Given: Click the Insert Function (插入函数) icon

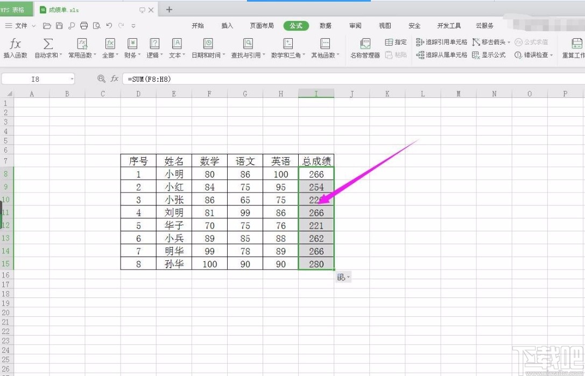Looking at the screenshot, I should 15,48.
